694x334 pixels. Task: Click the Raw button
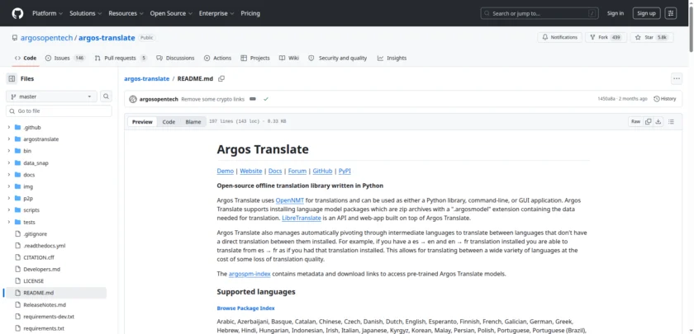pyautogui.click(x=635, y=121)
